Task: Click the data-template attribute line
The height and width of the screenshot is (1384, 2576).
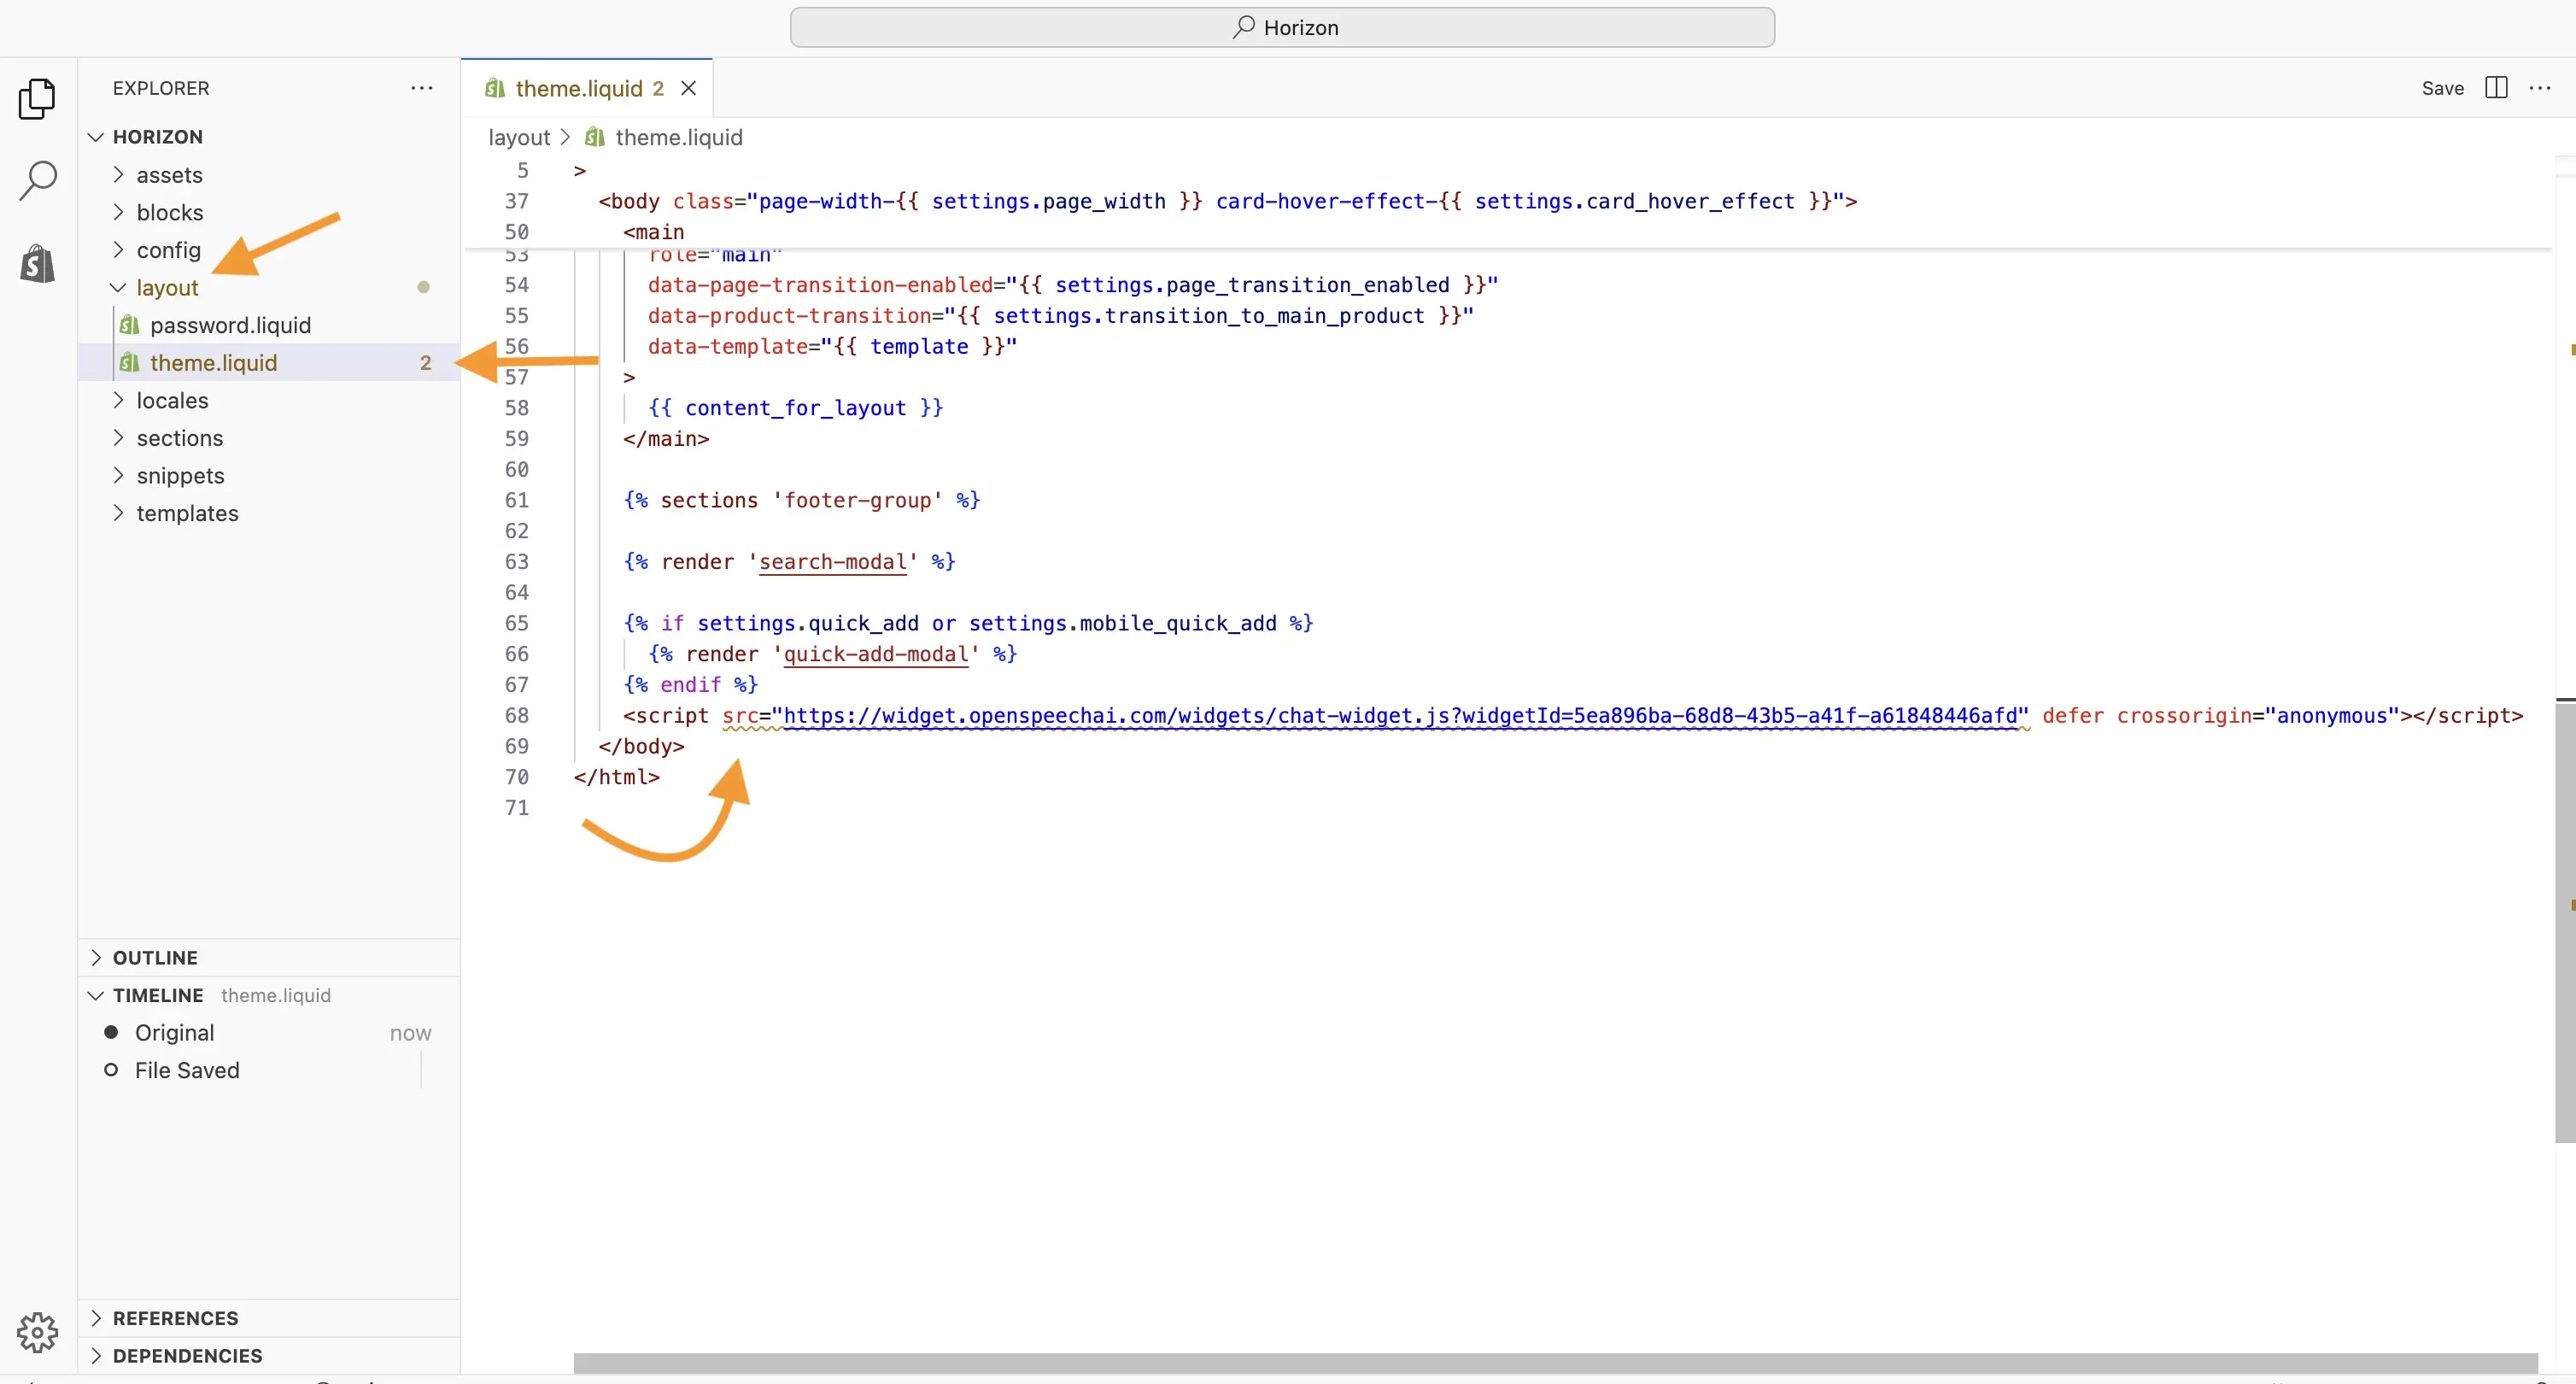Action: (x=832, y=345)
